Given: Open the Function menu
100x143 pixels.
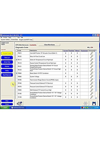Looking at the screenshot, I should pos(5,37).
